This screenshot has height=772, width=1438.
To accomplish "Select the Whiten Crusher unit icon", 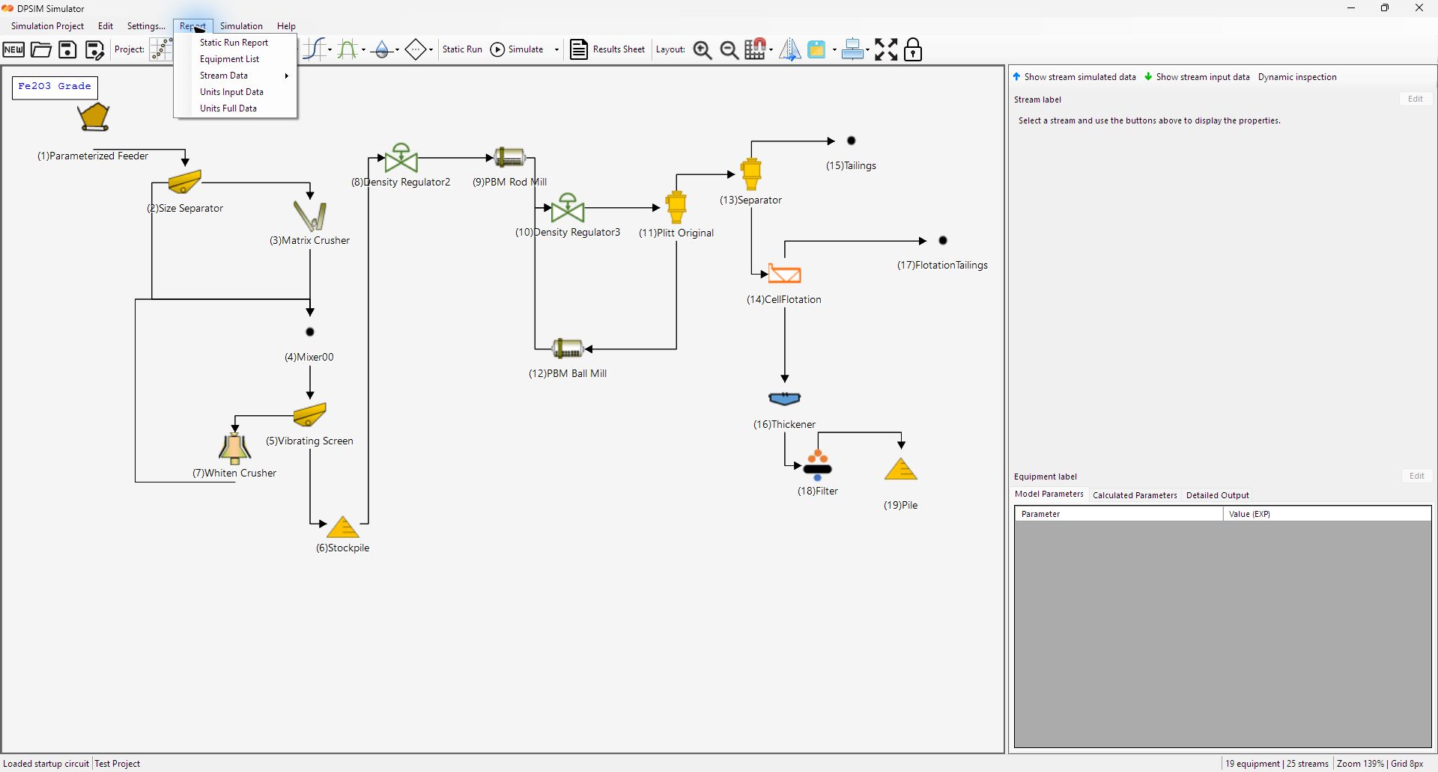I will 234,449.
